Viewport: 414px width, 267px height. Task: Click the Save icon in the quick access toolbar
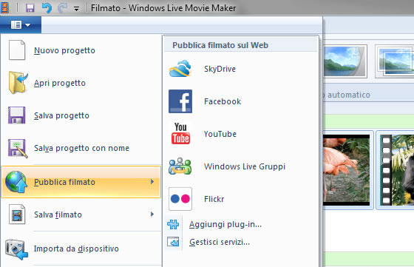point(30,8)
